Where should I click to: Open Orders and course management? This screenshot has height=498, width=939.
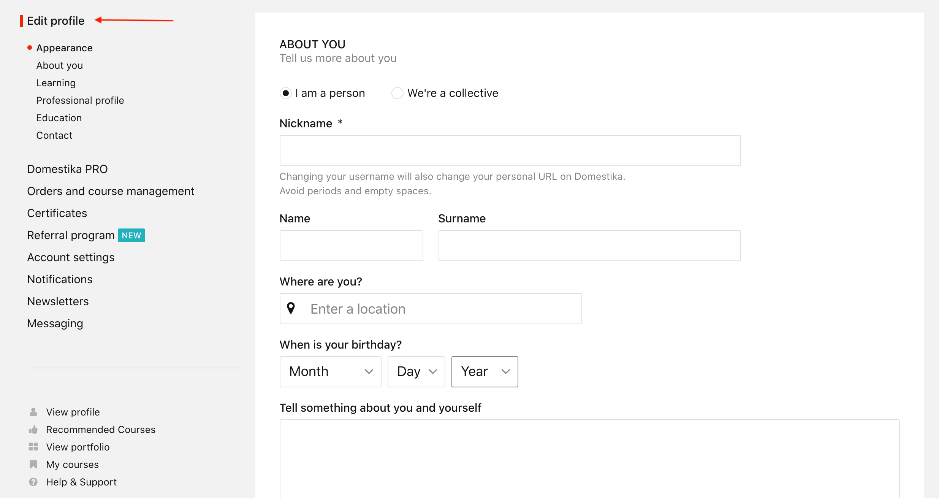point(111,191)
